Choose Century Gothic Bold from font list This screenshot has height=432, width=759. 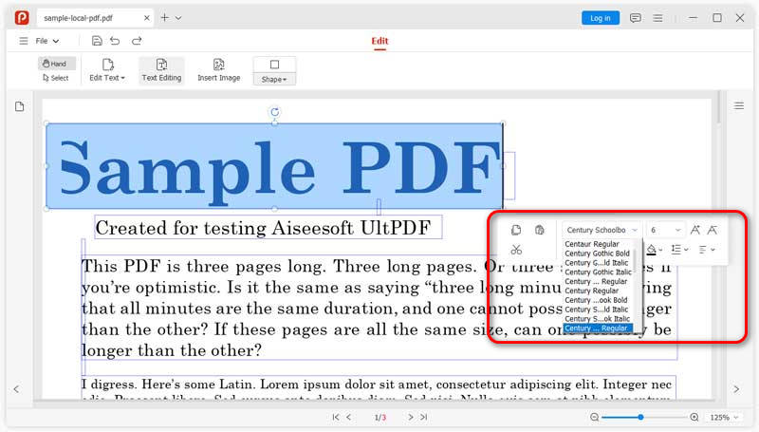(x=597, y=254)
